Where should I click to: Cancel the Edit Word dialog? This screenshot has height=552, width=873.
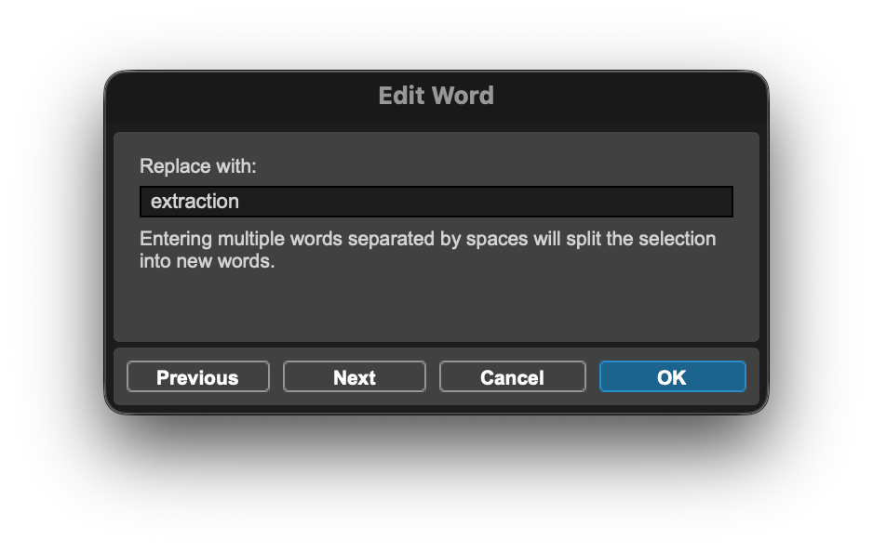(512, 377)
